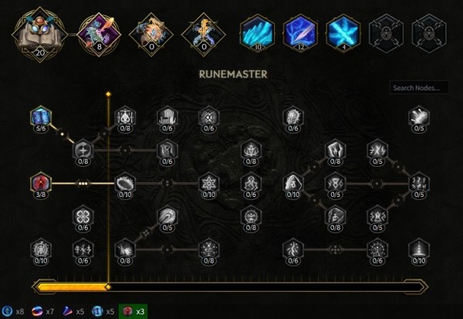Open the mastery tab showing 8 points
Viewport: 463px width, 319px height.
tap(99, 35)
